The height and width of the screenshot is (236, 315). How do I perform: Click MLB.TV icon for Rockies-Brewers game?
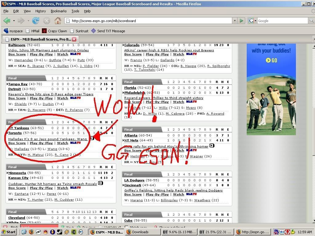click(191, 54)
